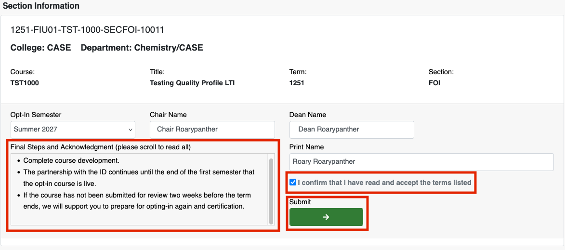Click the 'Complete course development.' bullet text
565x250 pixels.
tap(71, 161)
